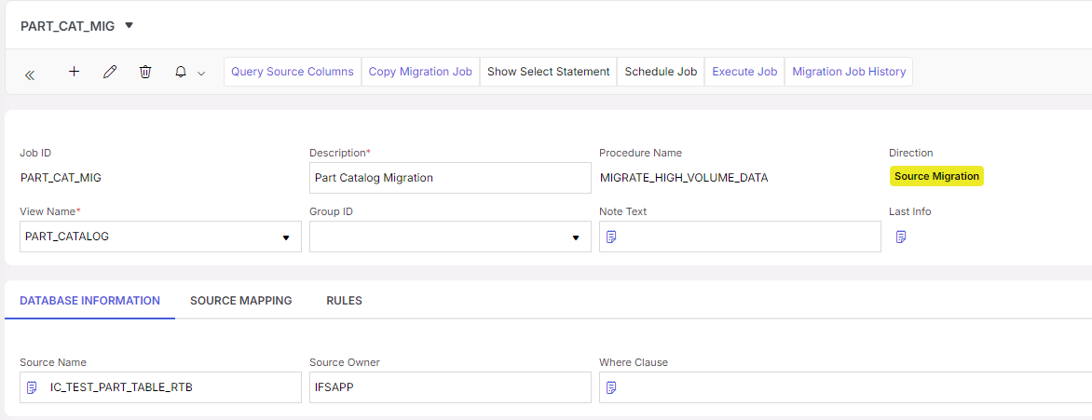The image size is (1092, 420).
Task: Open the Note Text editor icon
Action: (611, 237)
